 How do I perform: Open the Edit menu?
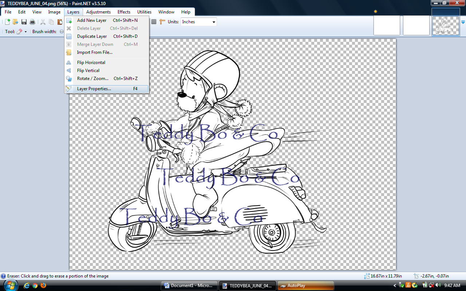[x=22, y=12]
